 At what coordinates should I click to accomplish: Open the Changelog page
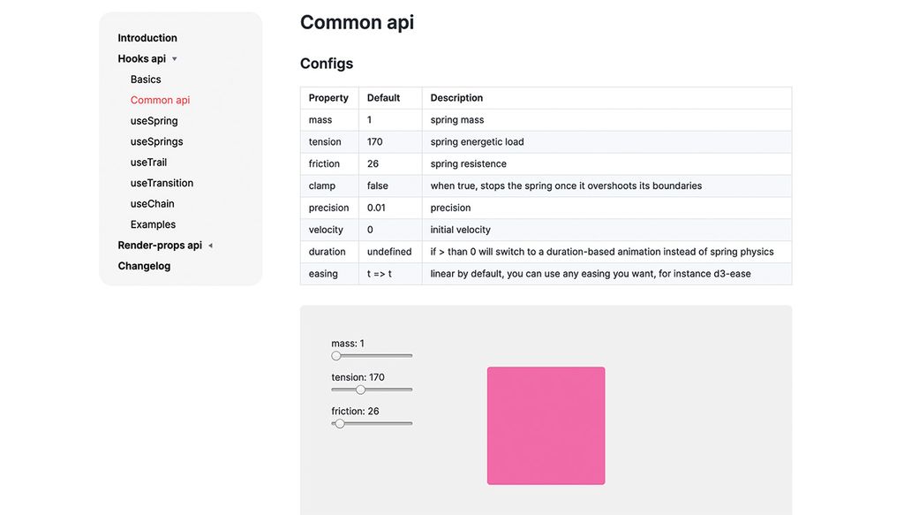(x=144, y=266)
